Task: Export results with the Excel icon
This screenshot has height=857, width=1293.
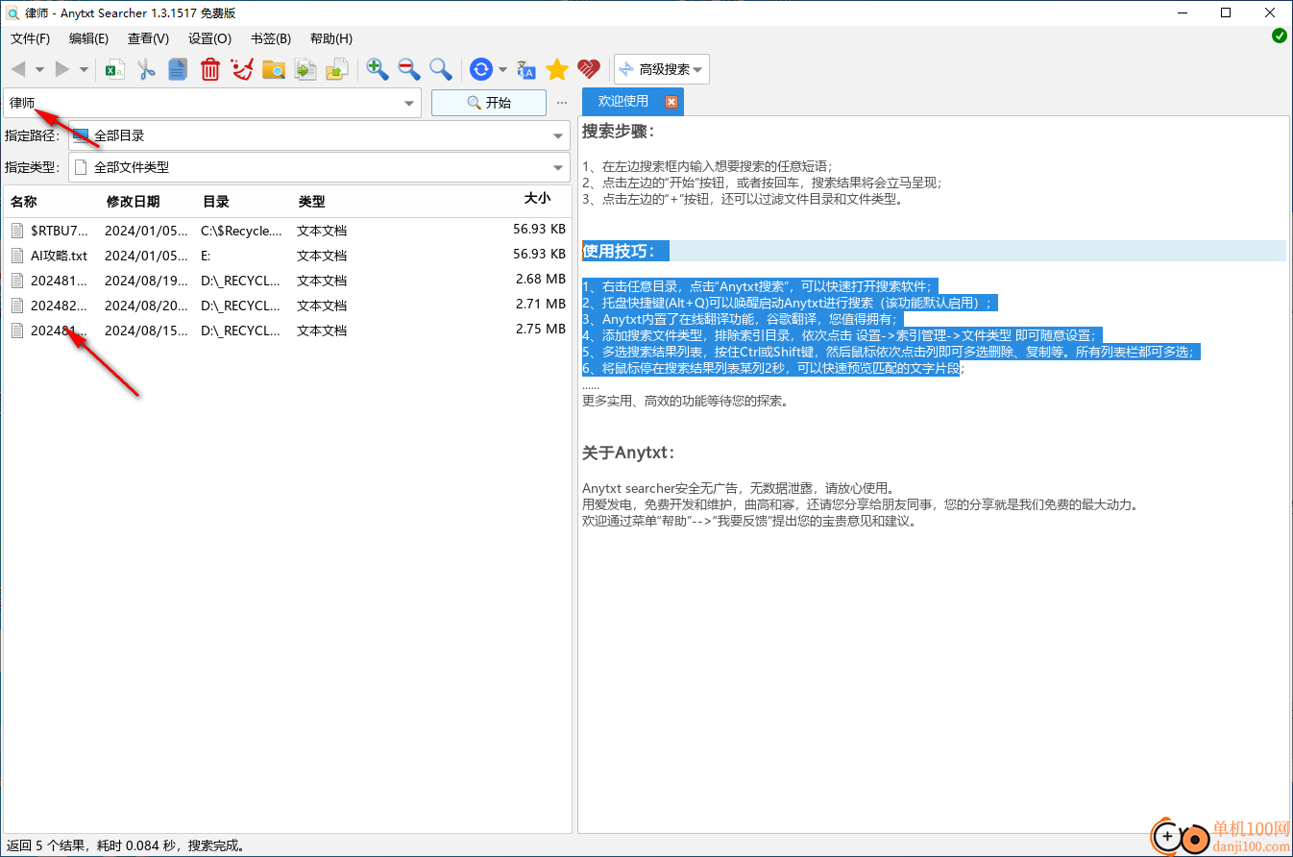Action: click(115, 69)
